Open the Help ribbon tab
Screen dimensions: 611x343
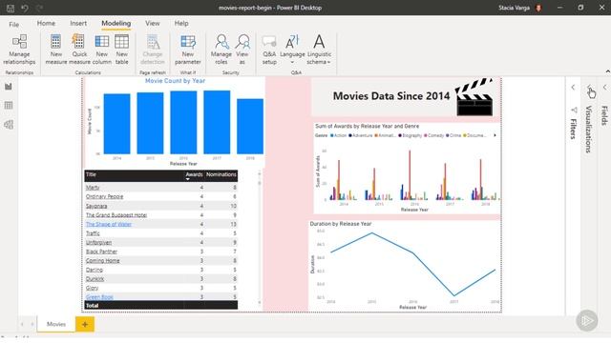(x=181, y=23)
